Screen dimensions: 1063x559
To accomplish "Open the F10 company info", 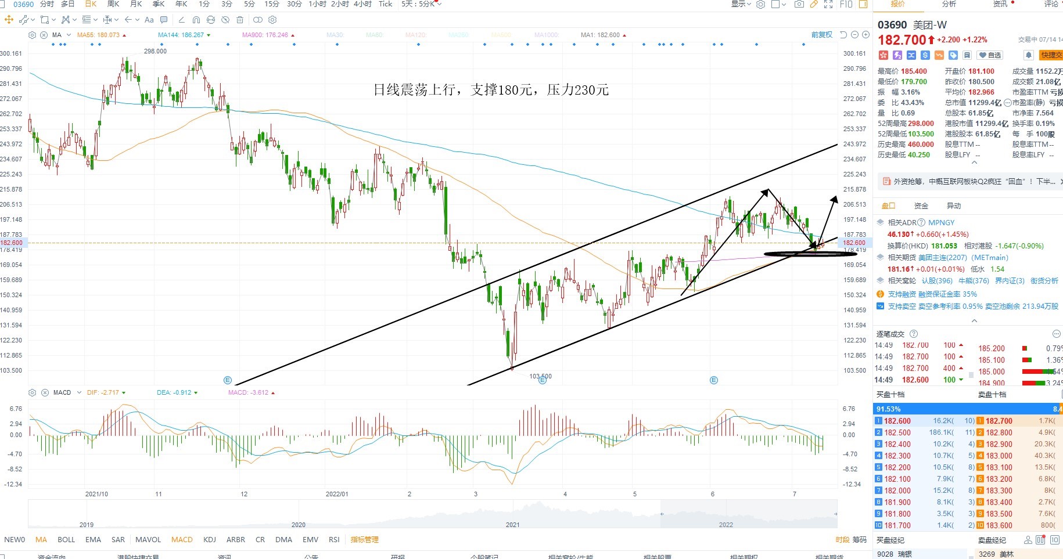I will click(x=846, y=4).
